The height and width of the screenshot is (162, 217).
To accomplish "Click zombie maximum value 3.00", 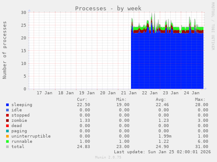I will [203, 121].
